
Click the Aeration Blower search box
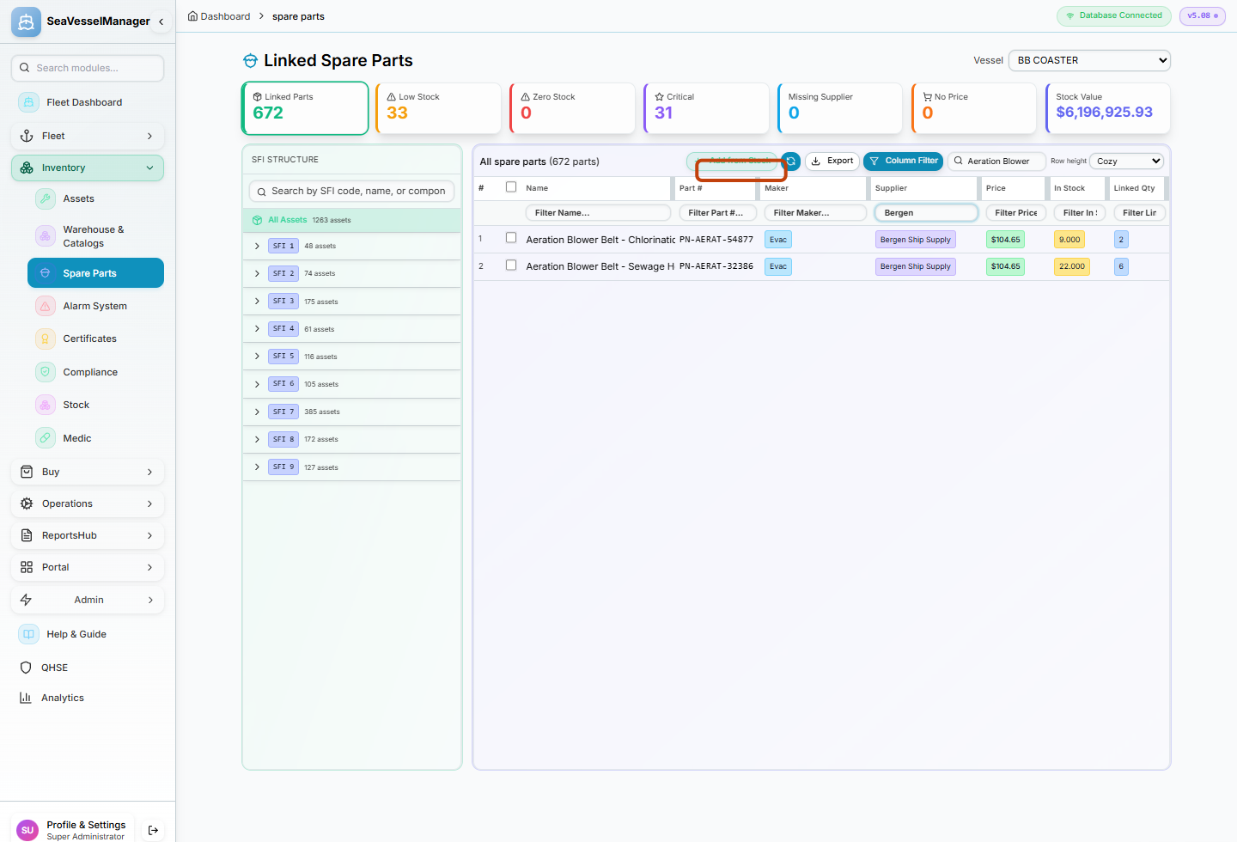point(997,161)
